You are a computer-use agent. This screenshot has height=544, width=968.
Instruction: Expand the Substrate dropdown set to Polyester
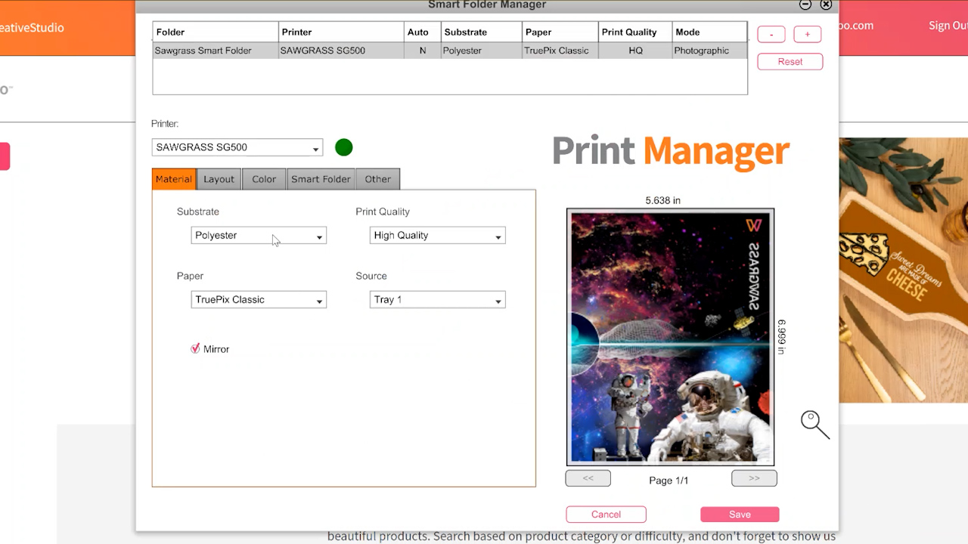tap(259, 236)
